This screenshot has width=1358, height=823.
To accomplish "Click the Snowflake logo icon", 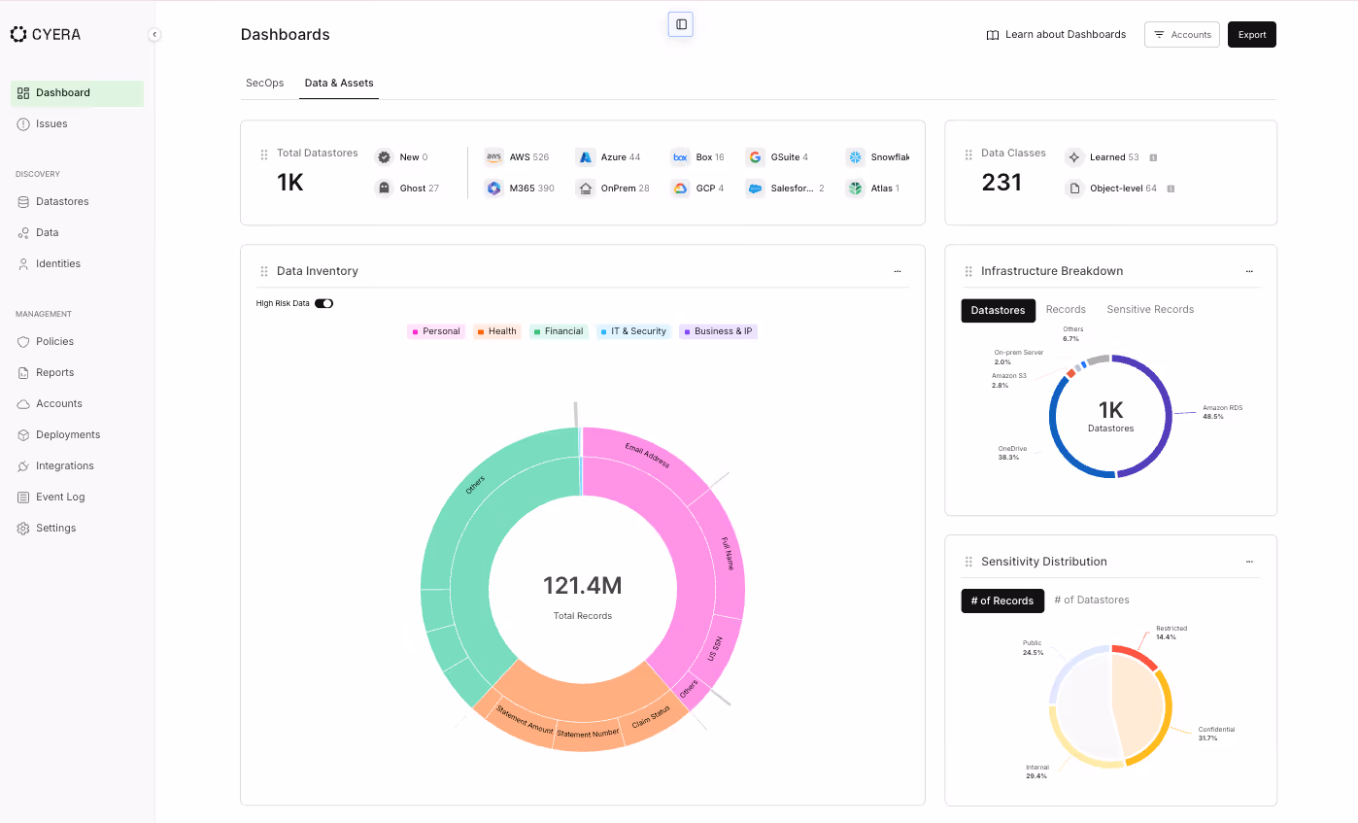I will tap(855, 157).
